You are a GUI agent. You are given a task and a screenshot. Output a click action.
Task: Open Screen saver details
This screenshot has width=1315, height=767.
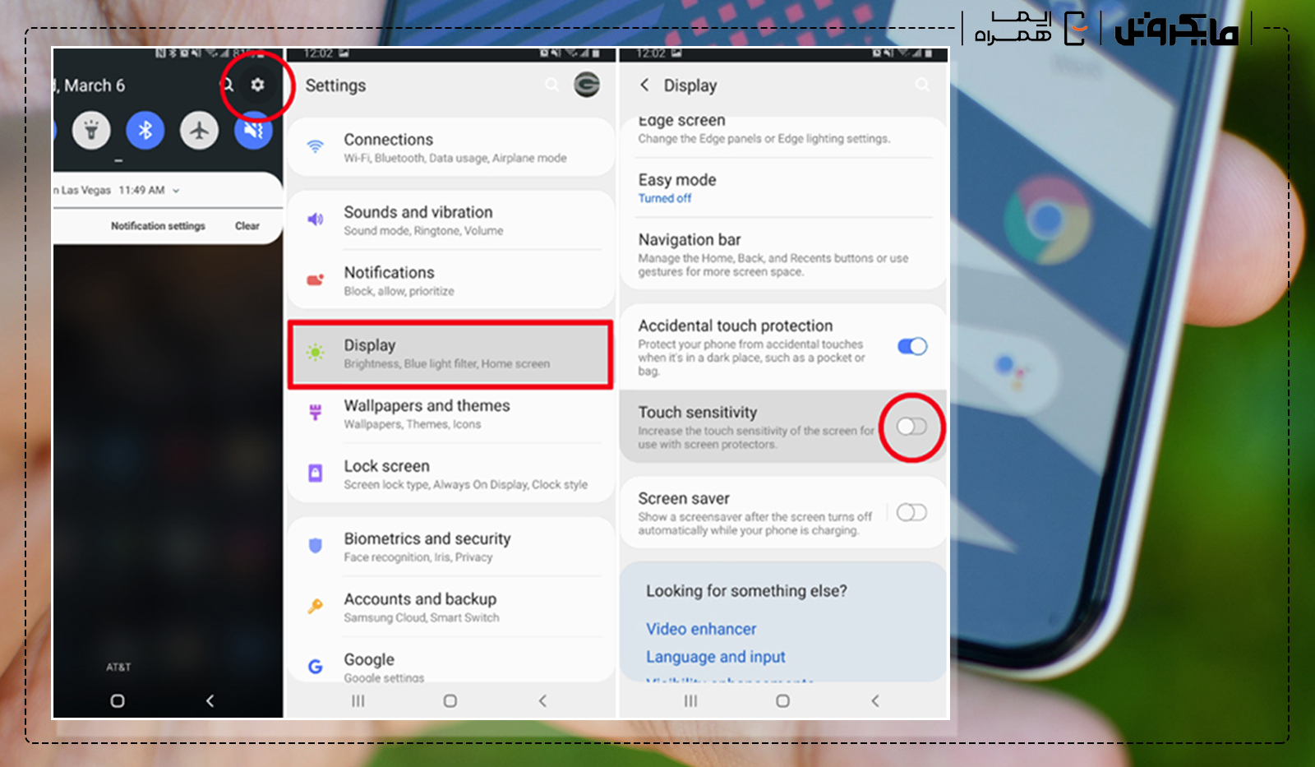754,513
